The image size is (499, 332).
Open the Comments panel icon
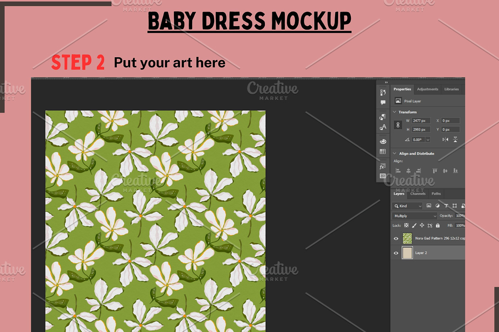(383, 103)
